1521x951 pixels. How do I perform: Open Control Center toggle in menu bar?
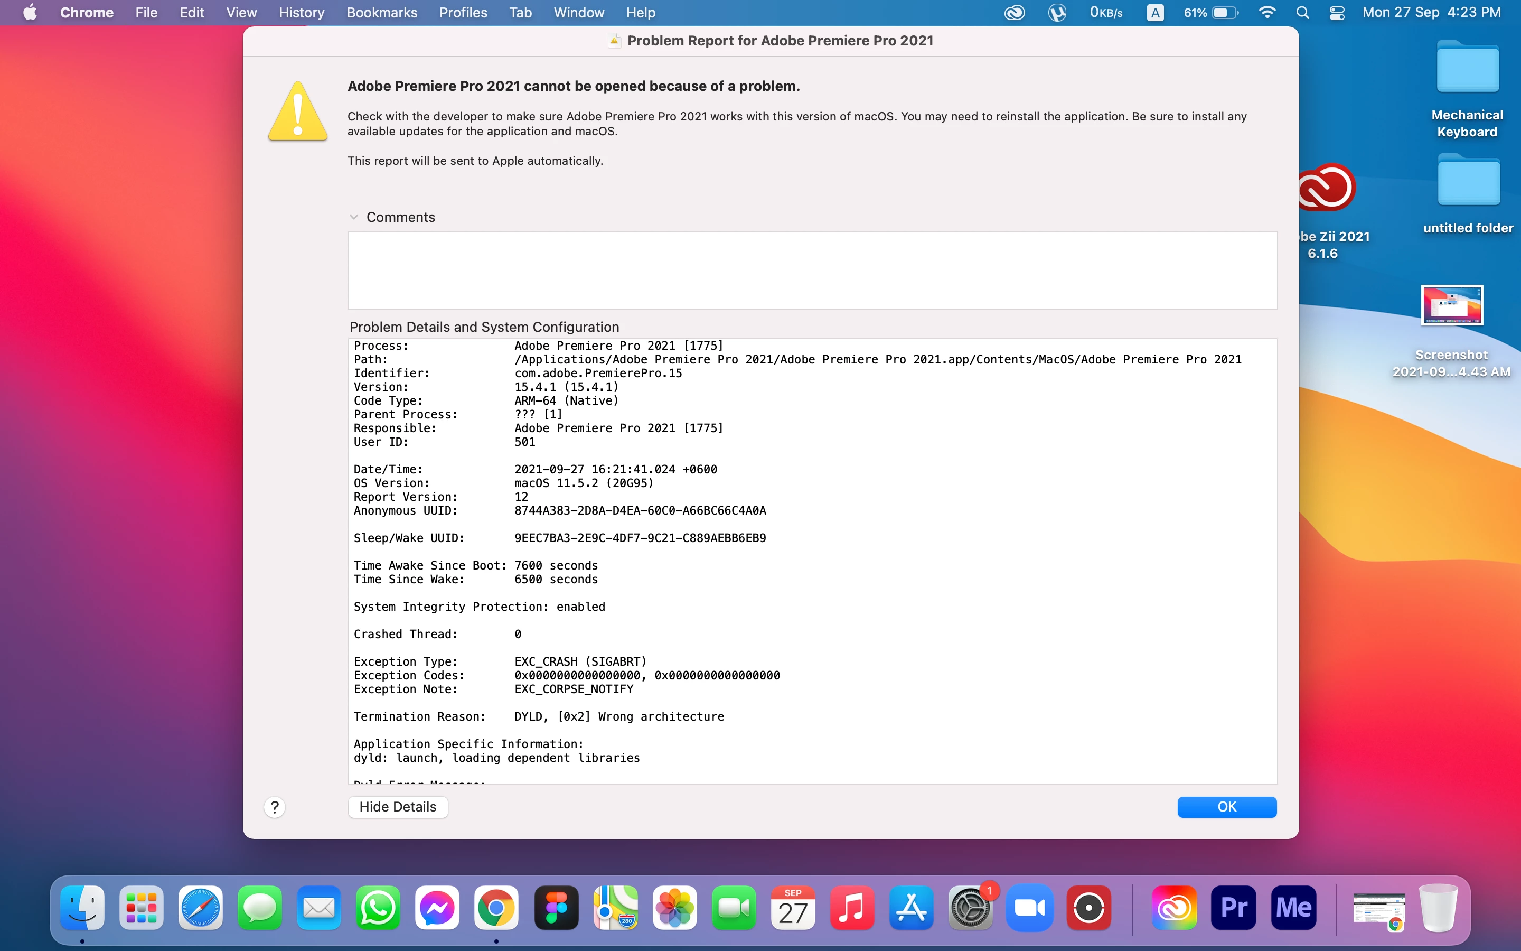coord(1337,13)
